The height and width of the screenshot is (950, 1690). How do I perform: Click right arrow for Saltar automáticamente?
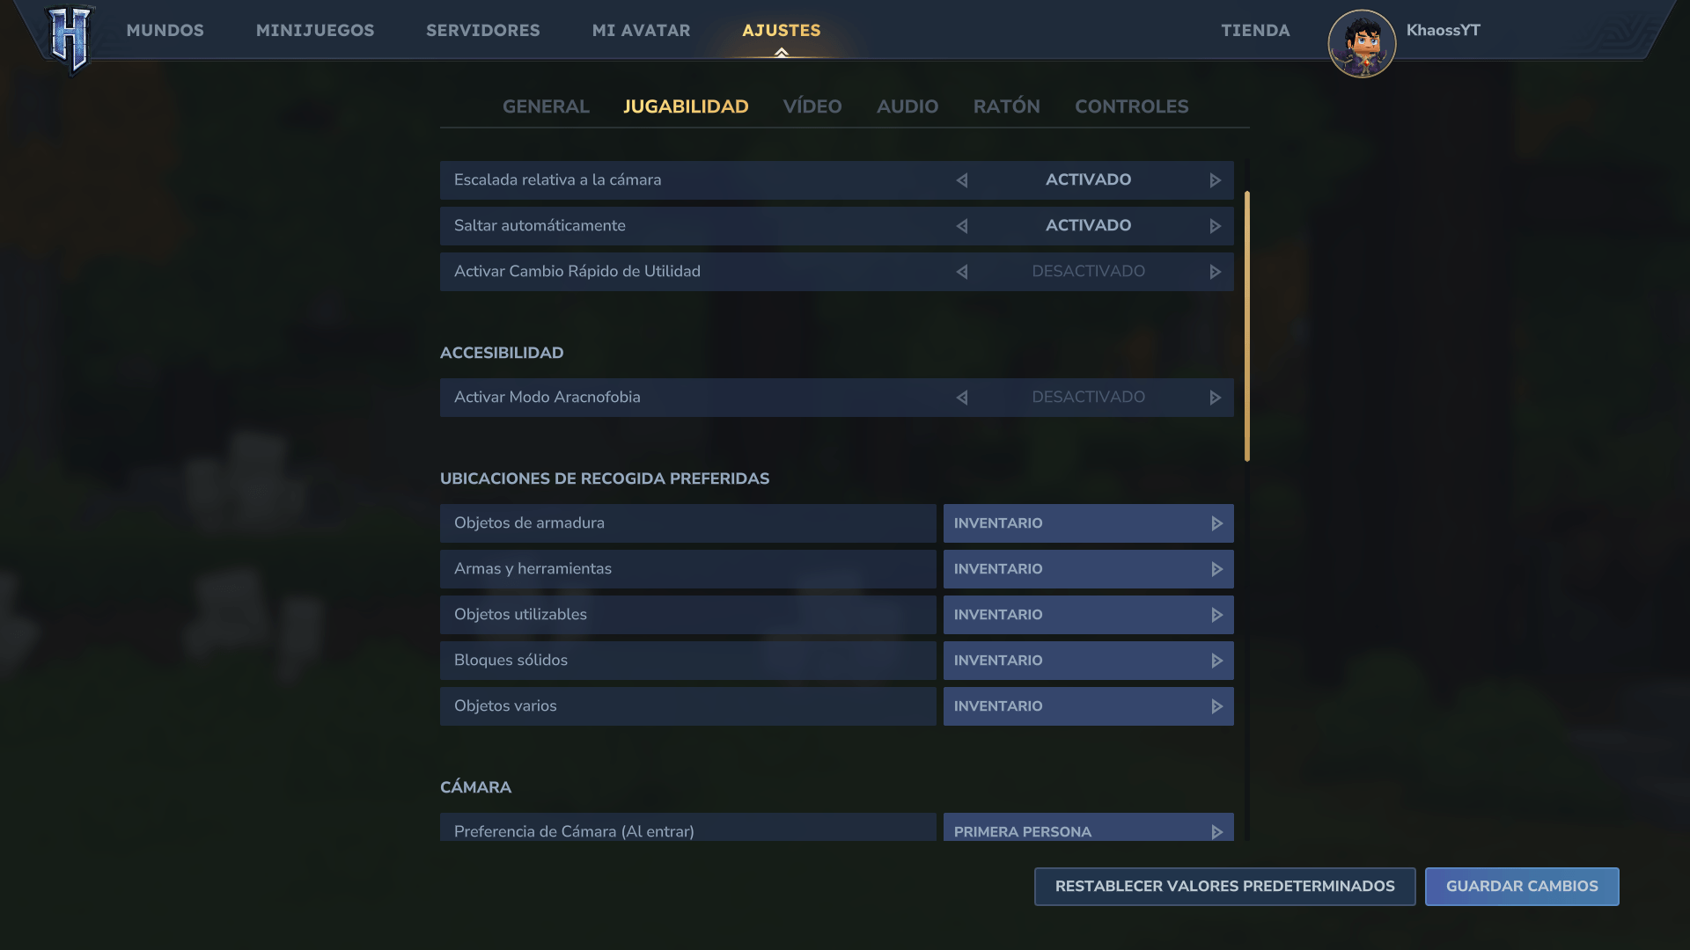pos(1215,226)
